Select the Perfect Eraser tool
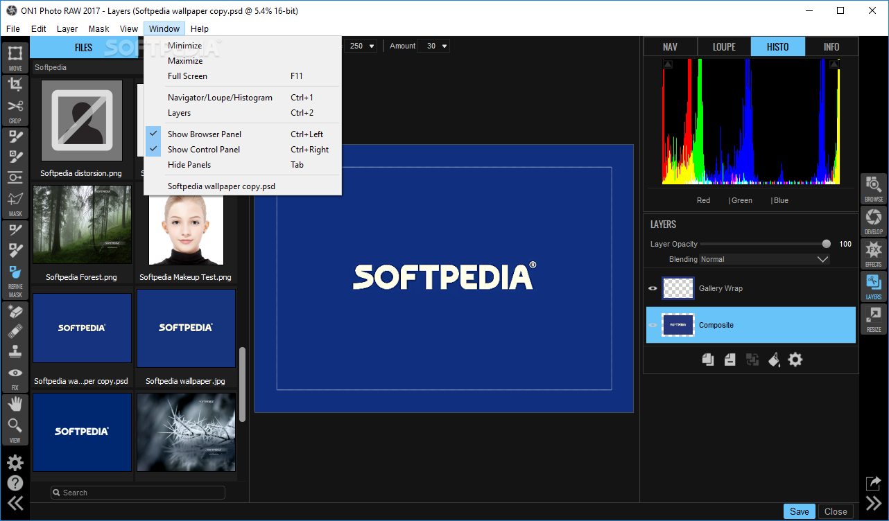This screenshot has width=889, height=521. [15, 312]
